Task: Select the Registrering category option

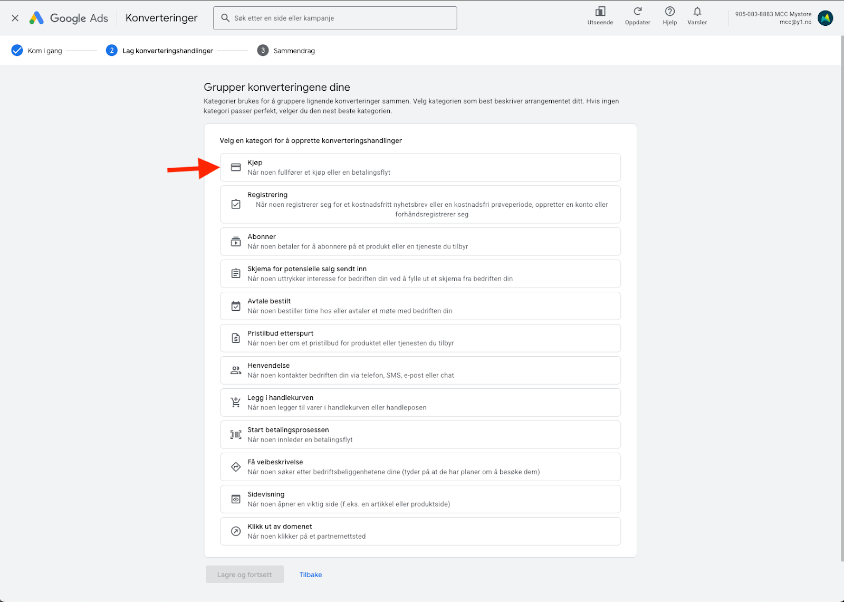Action: (420, 204)
